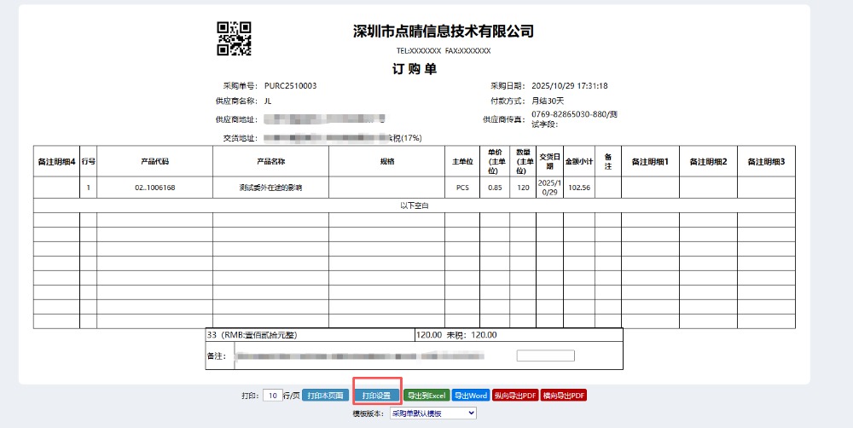Open 打印设置 print settings
This screenshot has height=428, width=853.
click(x=376, y=396)
